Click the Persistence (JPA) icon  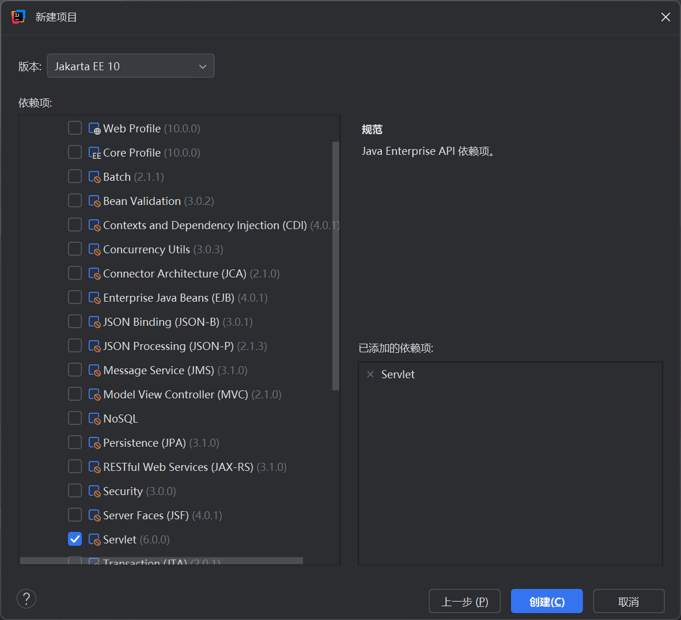[94, 443]
